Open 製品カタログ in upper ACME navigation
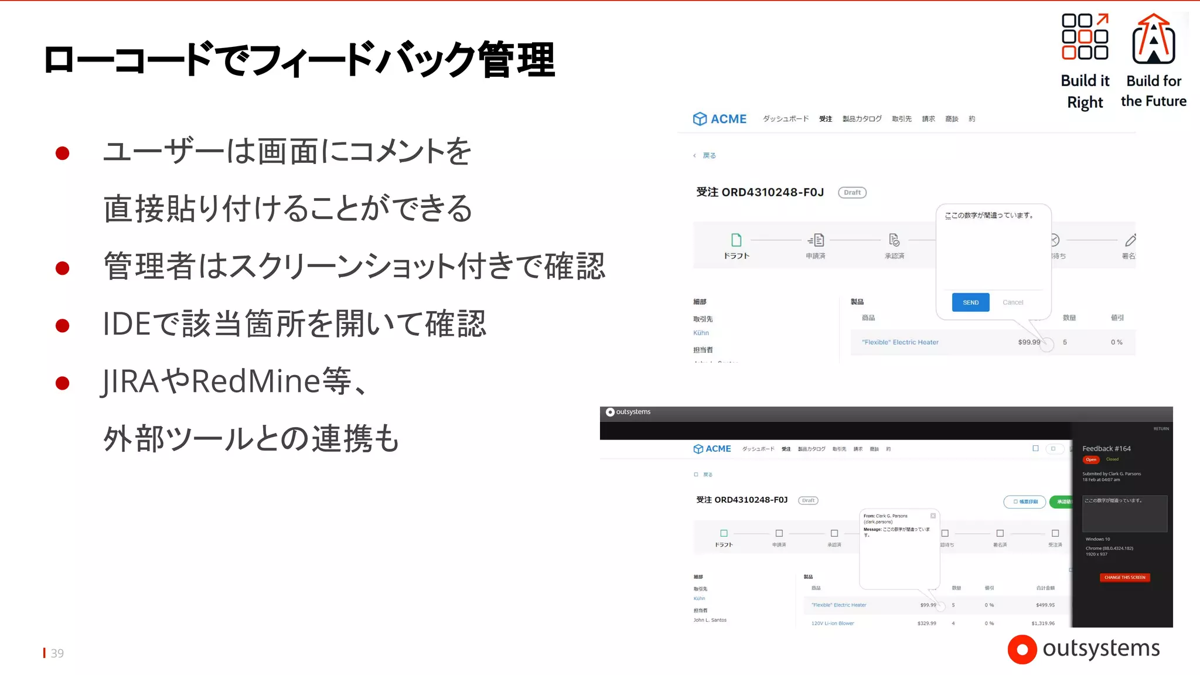Viewport: 1200px width, 675px height. click(862, 119)
